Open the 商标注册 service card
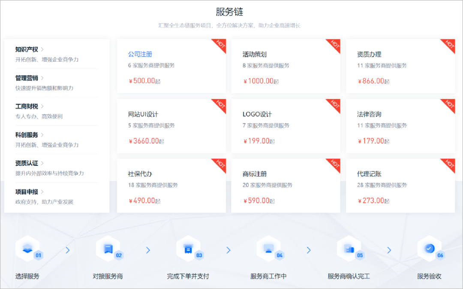 click(x=286, y=185)
